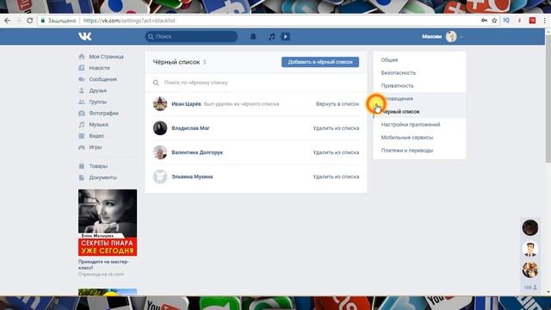Click the red browser extension icon
The width and height of the screenshot is (551, 310).
tap(532, 21)
